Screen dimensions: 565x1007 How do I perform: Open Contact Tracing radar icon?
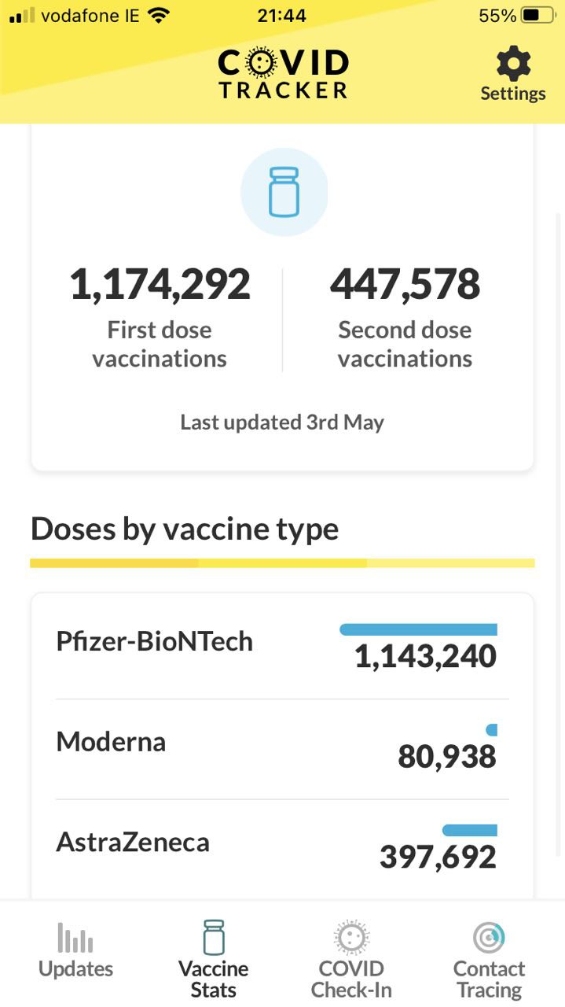tap(489, 937)
